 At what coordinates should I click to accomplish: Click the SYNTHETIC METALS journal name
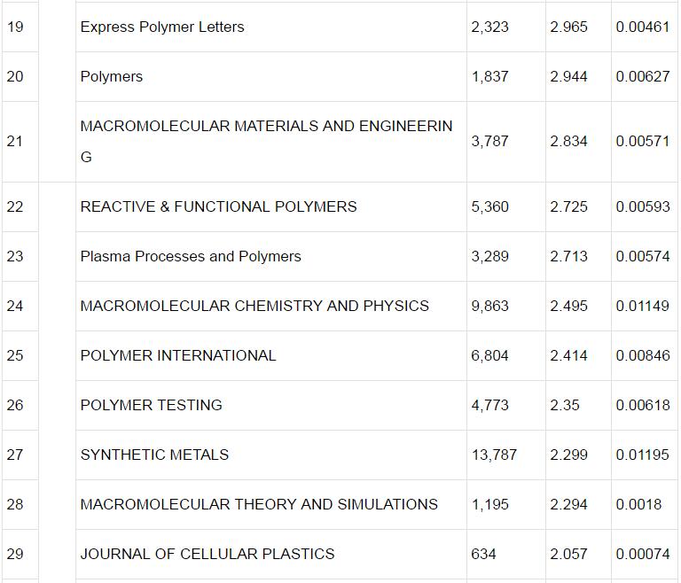[154, 455]
